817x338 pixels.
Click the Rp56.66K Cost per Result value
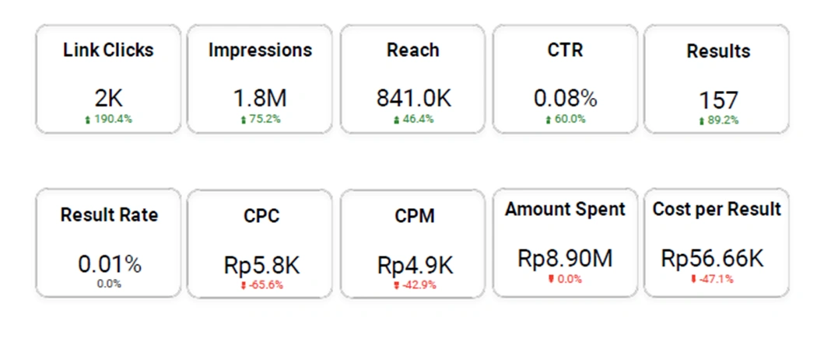click(x=712, y=259)
